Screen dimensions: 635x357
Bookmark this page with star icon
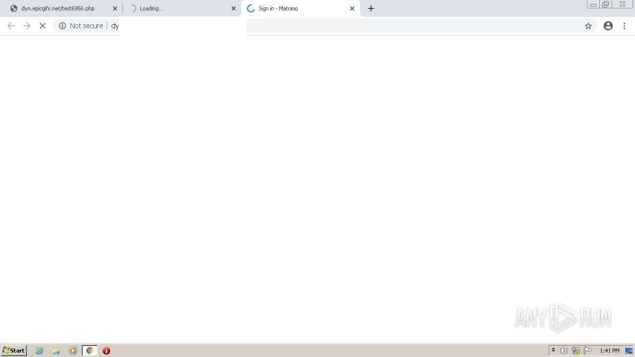(x=588, y=26)
